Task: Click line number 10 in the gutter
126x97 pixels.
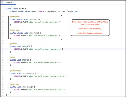Action: point(3,17)
